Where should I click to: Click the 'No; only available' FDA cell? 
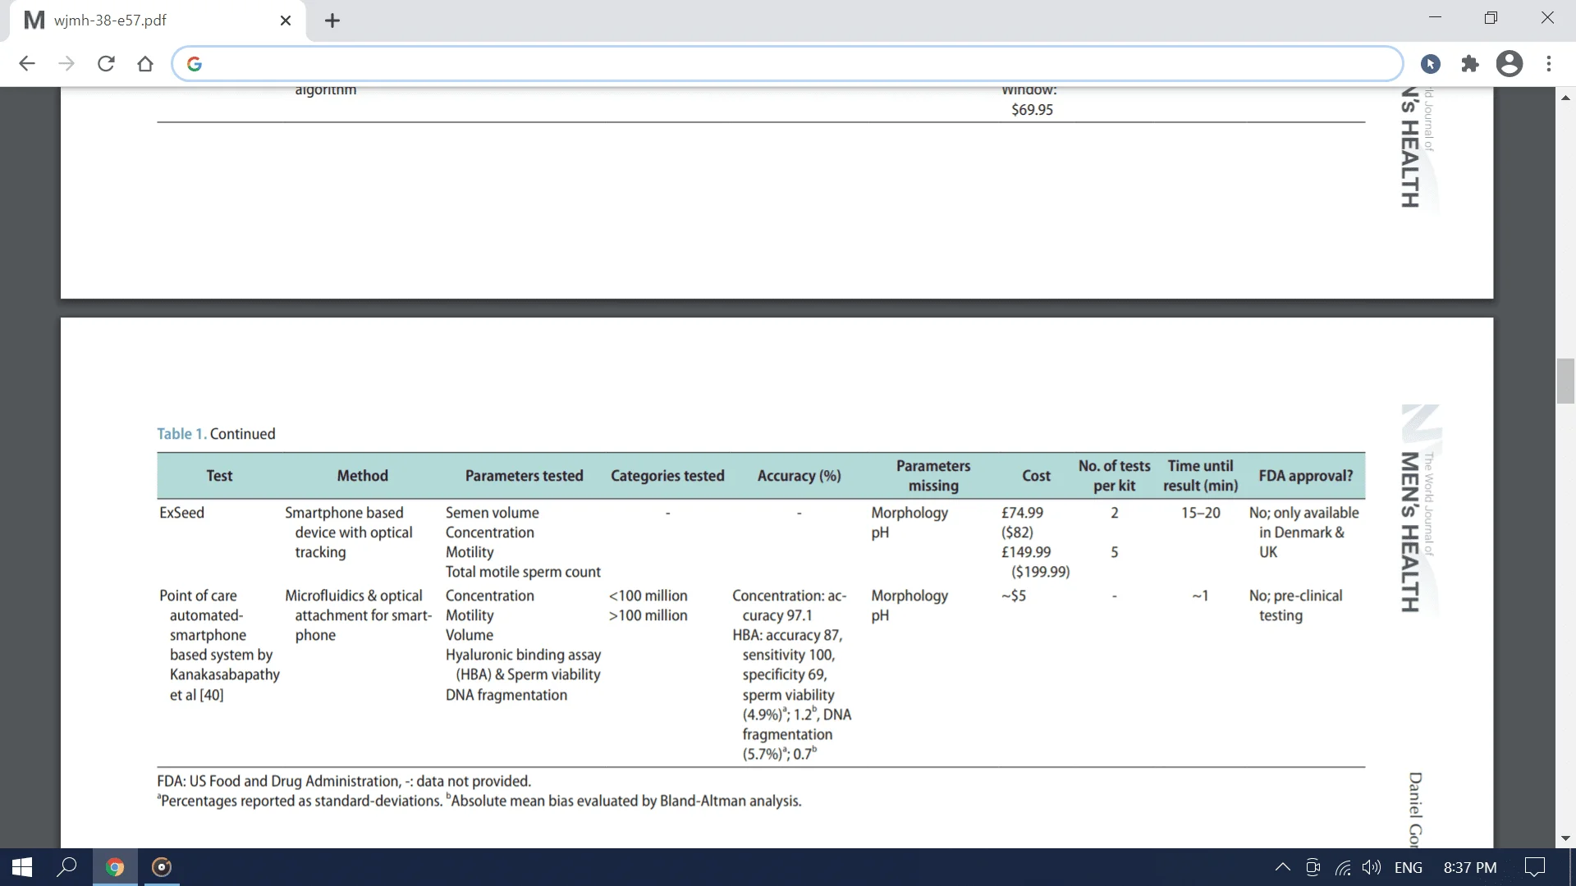coord(1303,513)
